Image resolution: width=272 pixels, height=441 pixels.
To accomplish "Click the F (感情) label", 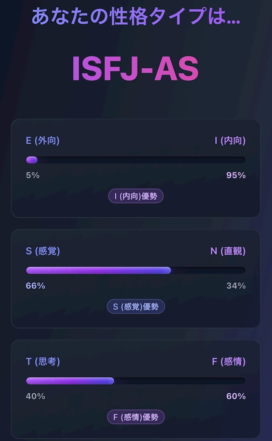I will tap(229, 362).
